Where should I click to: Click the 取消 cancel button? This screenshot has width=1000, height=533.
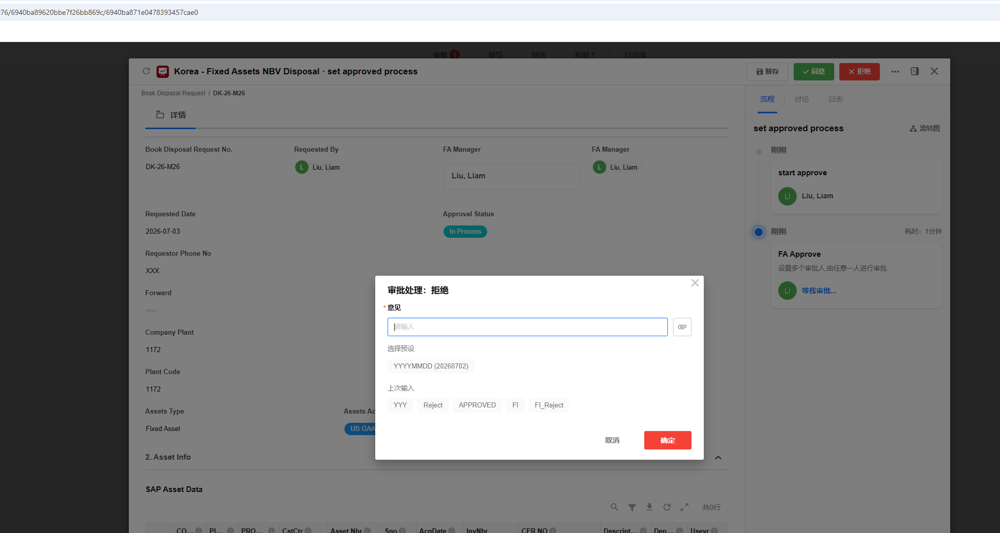(x=612, y=440)
